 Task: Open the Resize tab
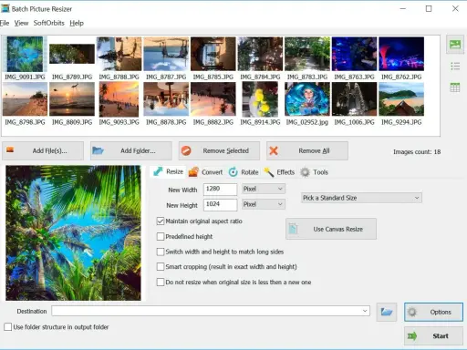(x=169, y=171)
